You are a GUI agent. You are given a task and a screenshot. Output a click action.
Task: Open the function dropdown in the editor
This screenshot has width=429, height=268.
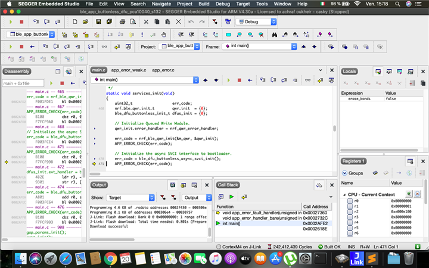click(145, 80)
